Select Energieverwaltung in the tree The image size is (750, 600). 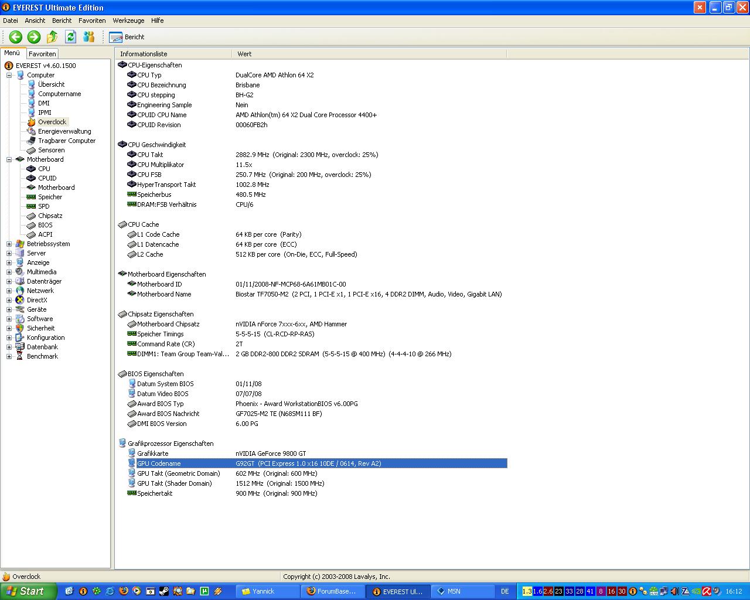[x=64, y=131]
